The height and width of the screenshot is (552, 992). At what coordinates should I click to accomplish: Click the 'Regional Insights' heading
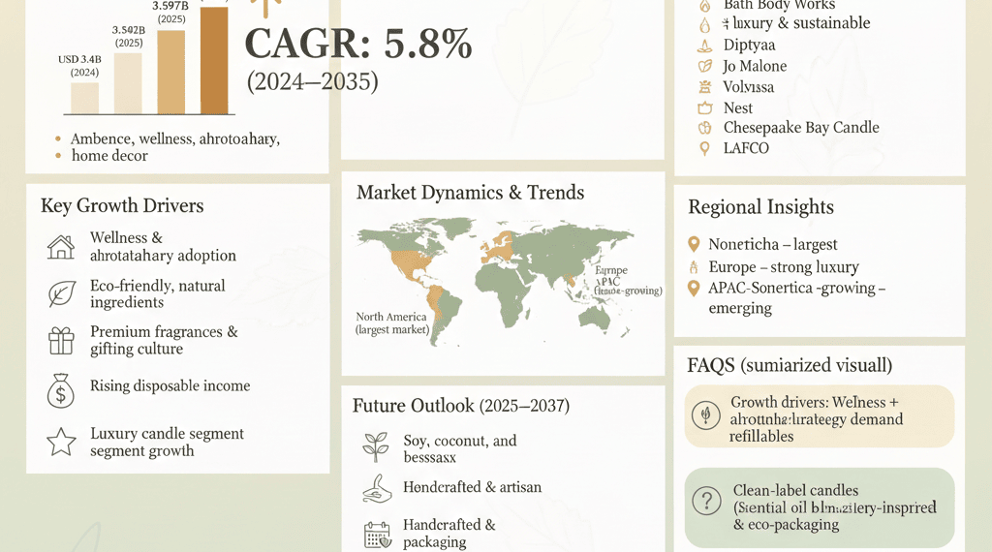click(x=761, y=207)
